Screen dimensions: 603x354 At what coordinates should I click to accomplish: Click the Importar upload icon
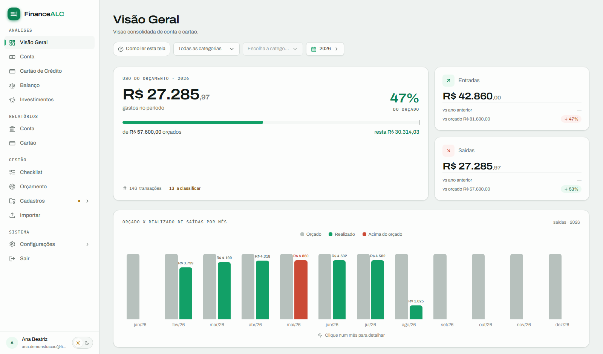click(12, 215)
